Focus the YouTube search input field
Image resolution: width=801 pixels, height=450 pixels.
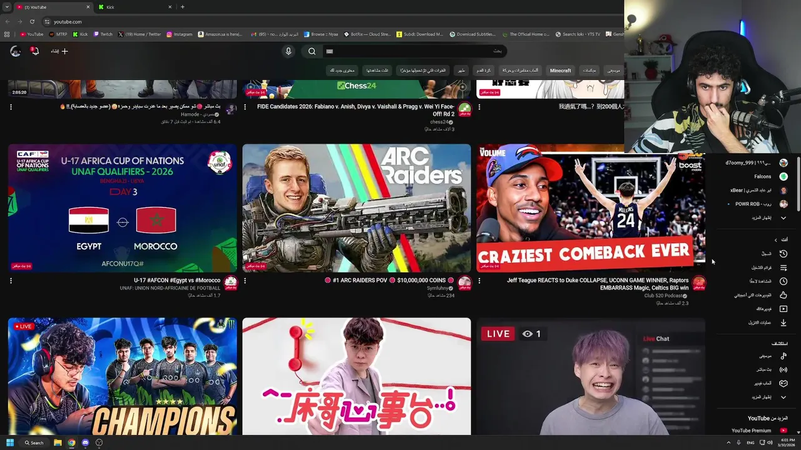(x=415, y=51)
